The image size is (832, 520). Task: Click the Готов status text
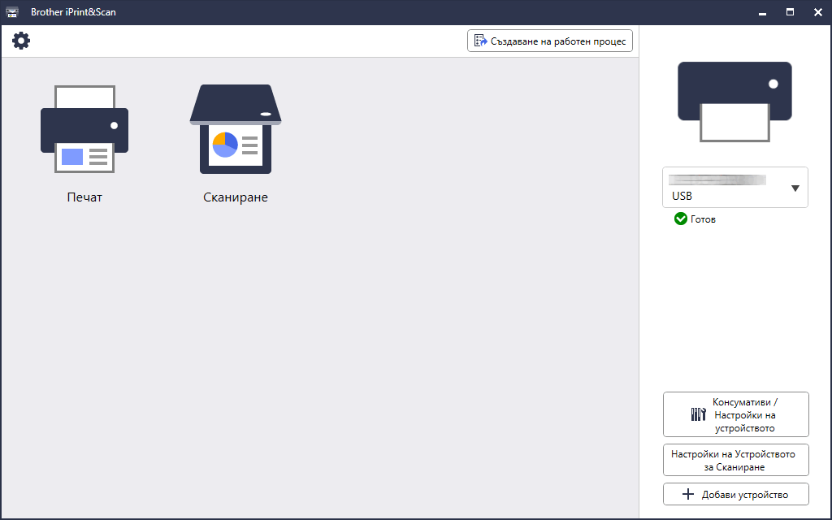click(x=703, y=219)
